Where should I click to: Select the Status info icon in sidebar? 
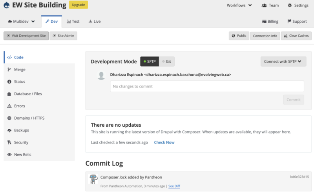point(9,82)
